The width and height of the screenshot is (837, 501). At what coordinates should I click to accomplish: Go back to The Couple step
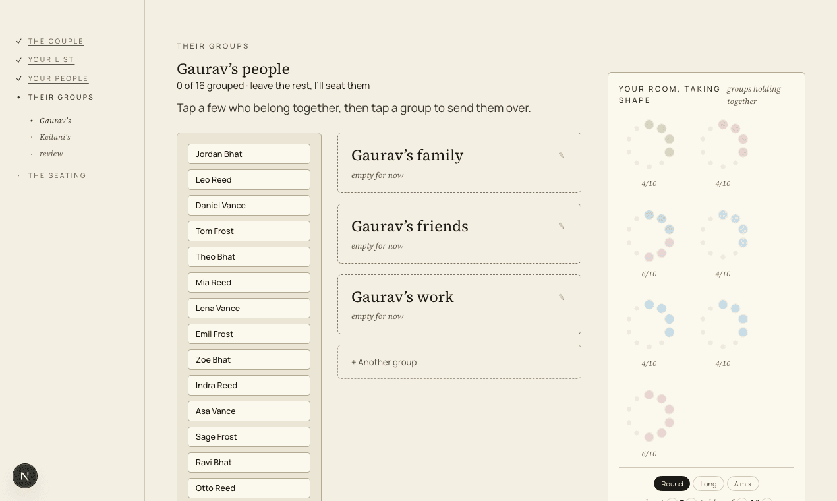[x=56, y=41]
